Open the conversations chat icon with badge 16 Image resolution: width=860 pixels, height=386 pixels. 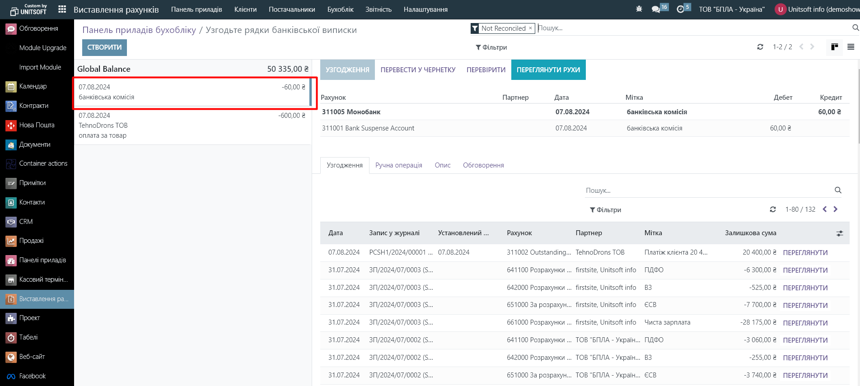(x=656, y=9)
